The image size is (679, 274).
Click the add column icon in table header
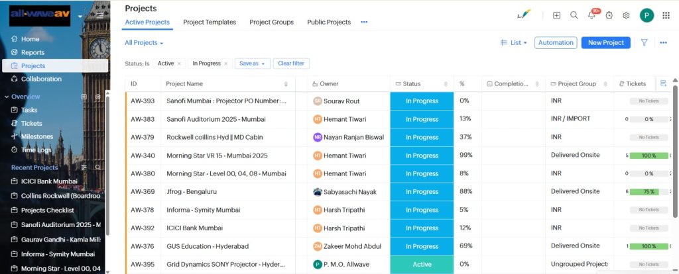pyautogui.click(x=663, y=83)
